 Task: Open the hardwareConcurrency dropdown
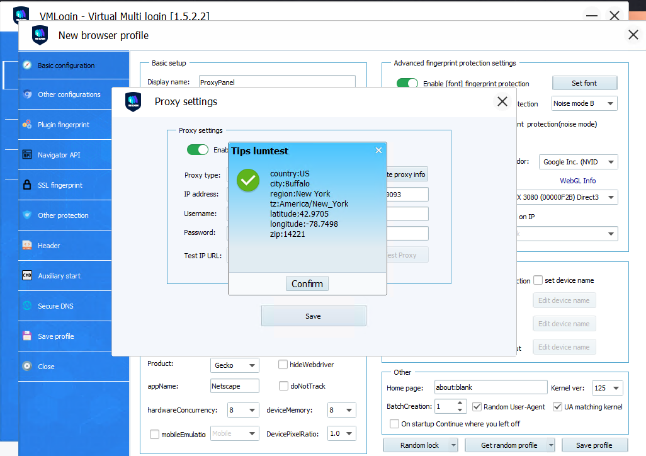pyautogui.click(x=243, y=410)
